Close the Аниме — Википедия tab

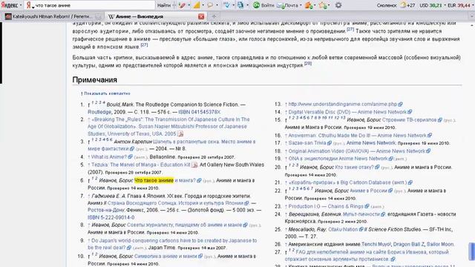pyautogui.click(x=201, y=16)
